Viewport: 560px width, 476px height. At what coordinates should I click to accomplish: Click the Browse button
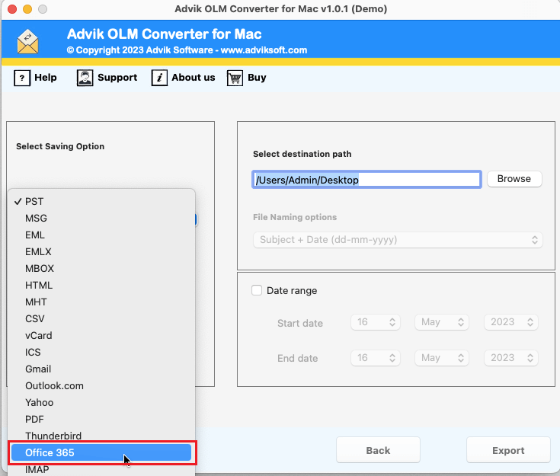click(514, 178)
